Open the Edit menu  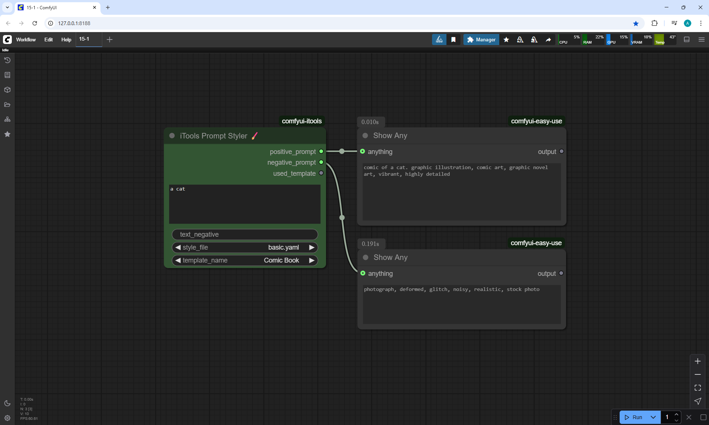48,40
